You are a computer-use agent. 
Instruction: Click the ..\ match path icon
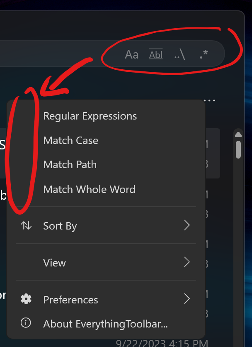[179, 54]
